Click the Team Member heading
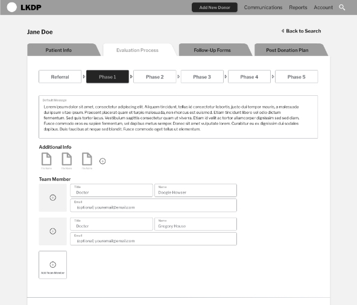Image resolution: width=357 pixels, height=305 pixels. (x=55, y=179)
